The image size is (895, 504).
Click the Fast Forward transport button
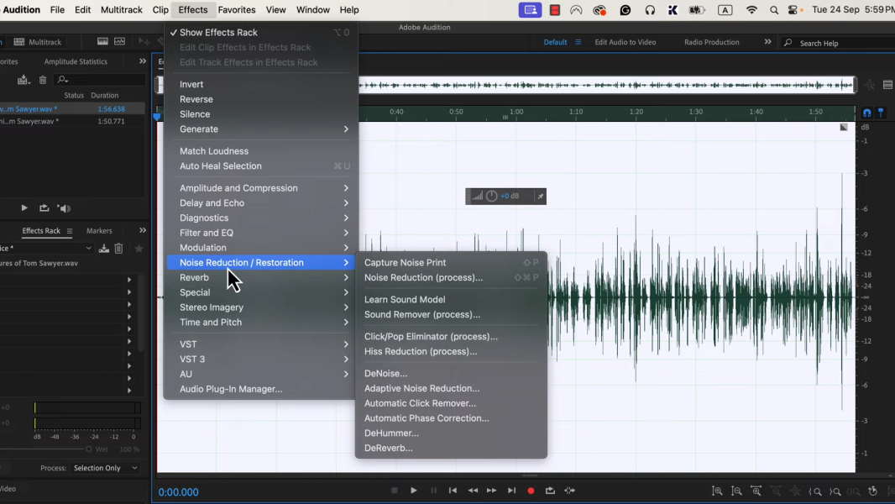point(491,491)
